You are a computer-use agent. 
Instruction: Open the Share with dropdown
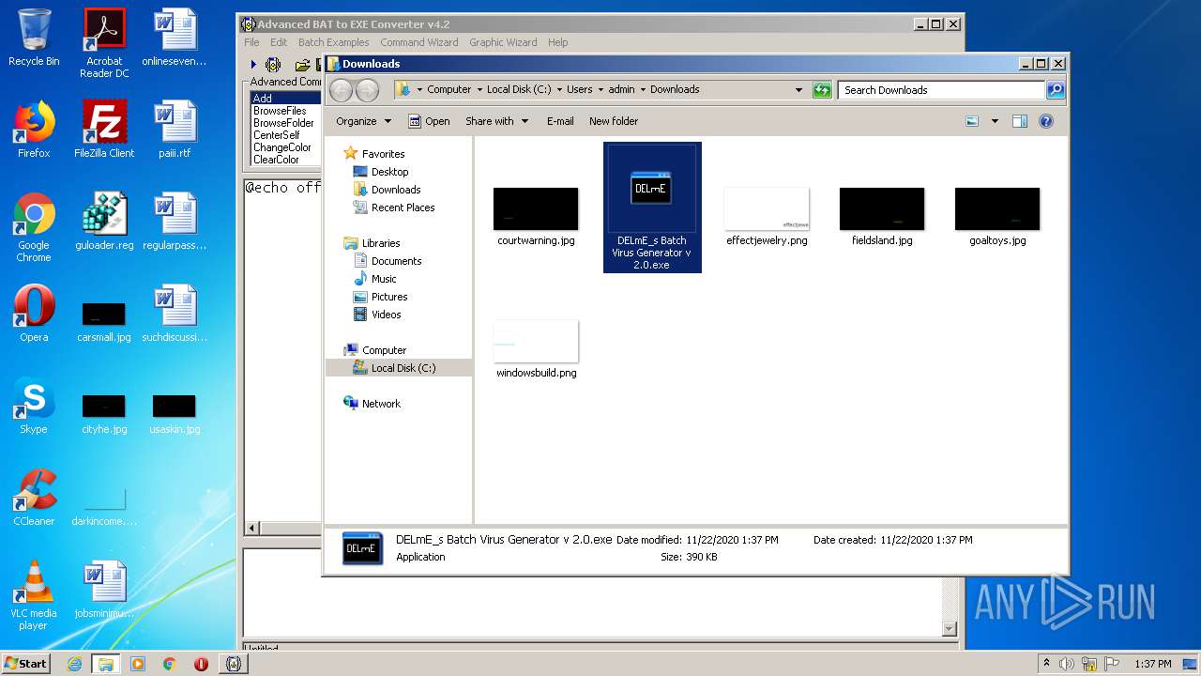[497, 121]
